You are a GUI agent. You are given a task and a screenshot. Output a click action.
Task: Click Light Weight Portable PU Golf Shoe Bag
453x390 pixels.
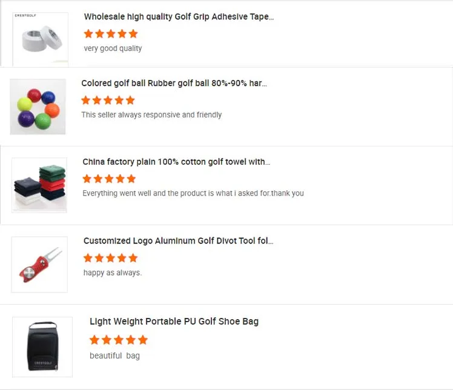click(x=174, y=322)
